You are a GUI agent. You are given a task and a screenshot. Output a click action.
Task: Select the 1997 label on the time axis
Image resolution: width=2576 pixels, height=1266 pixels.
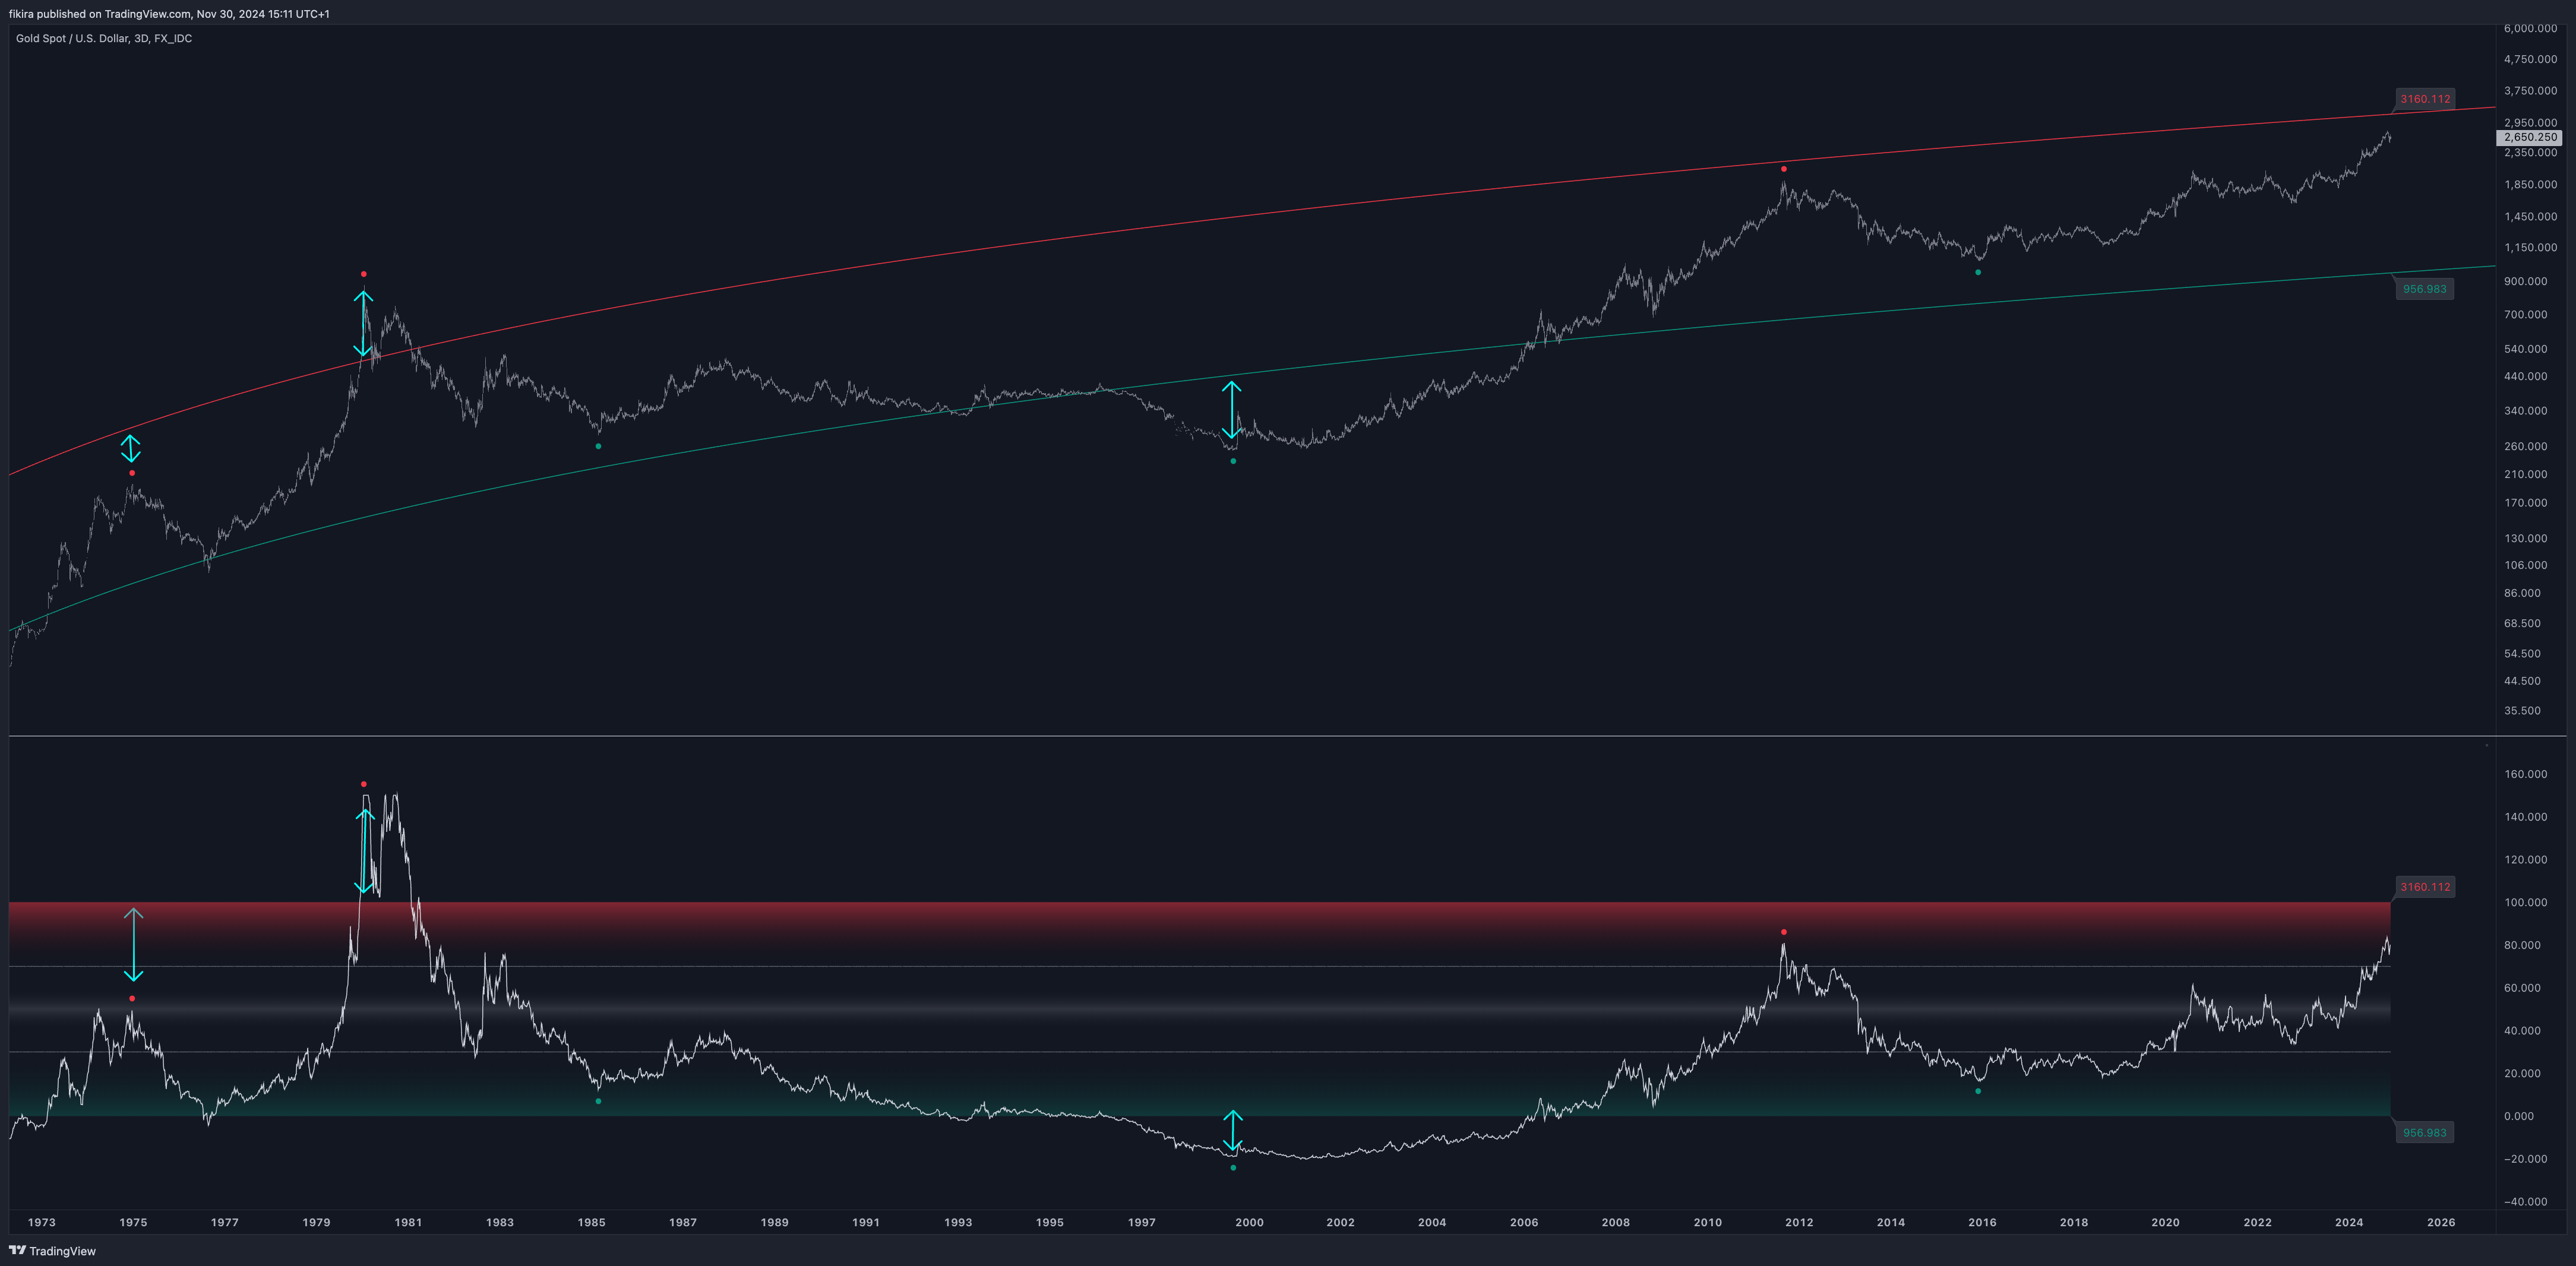[x=1142, y=1223]
